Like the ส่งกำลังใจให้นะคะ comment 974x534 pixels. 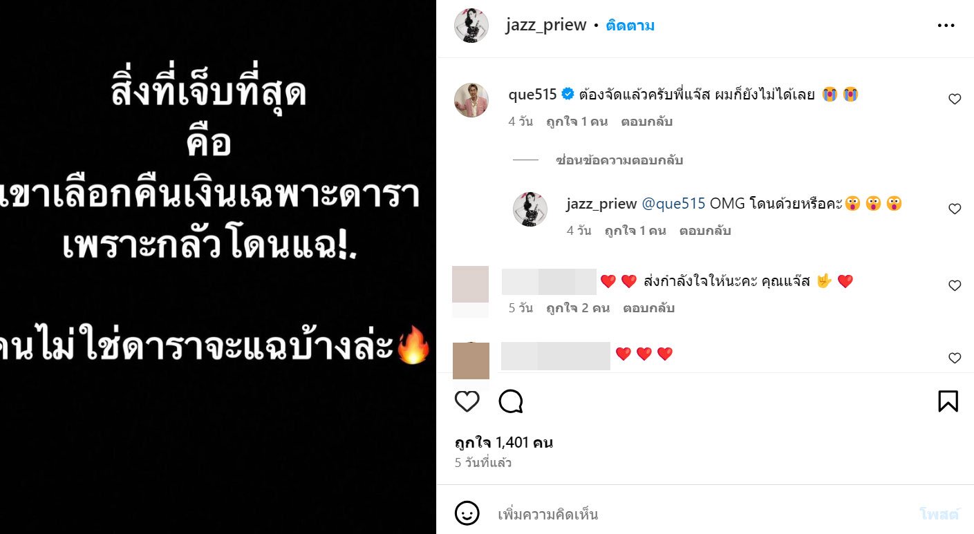pos(955,286)
